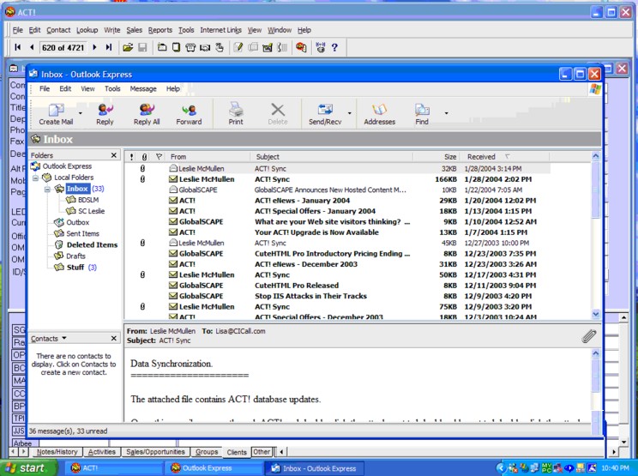
Task: Sort by flag column header
Action: click(159, 157)
